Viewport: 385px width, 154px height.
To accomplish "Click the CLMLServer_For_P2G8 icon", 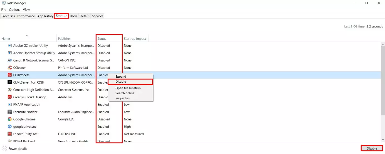I will point(10,82).
